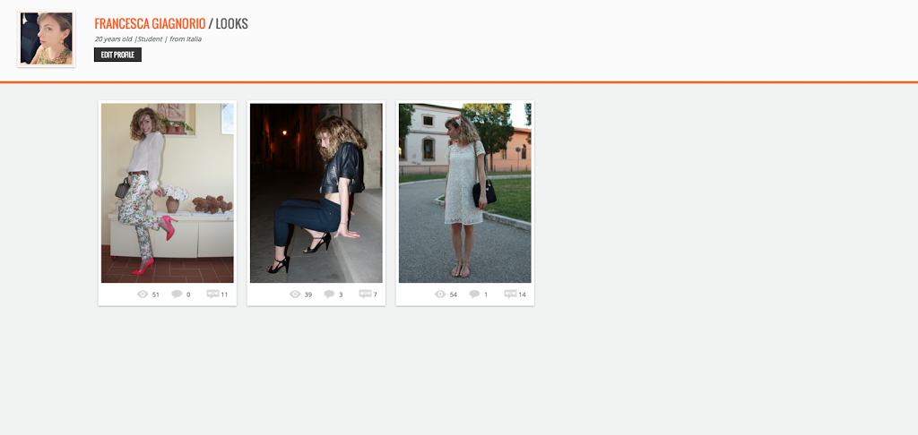Click the views eye icon showing 51
The image size is (918, 435).
click(143, 294)
